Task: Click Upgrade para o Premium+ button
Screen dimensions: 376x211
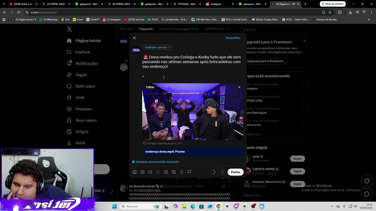Action: click(x=266, y=61)
